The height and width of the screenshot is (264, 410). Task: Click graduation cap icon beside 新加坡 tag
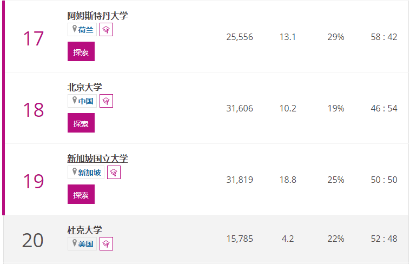(114, 173)
